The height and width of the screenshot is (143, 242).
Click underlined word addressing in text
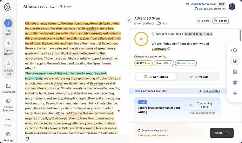[x=74, y=113]
